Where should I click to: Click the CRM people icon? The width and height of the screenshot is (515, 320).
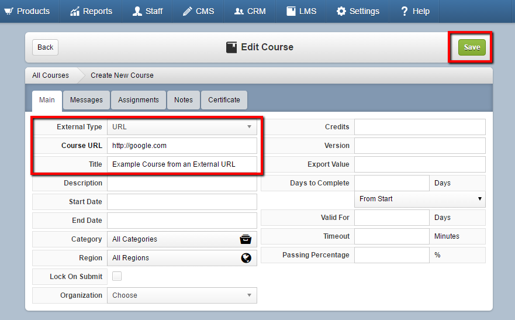click(239, 11)
